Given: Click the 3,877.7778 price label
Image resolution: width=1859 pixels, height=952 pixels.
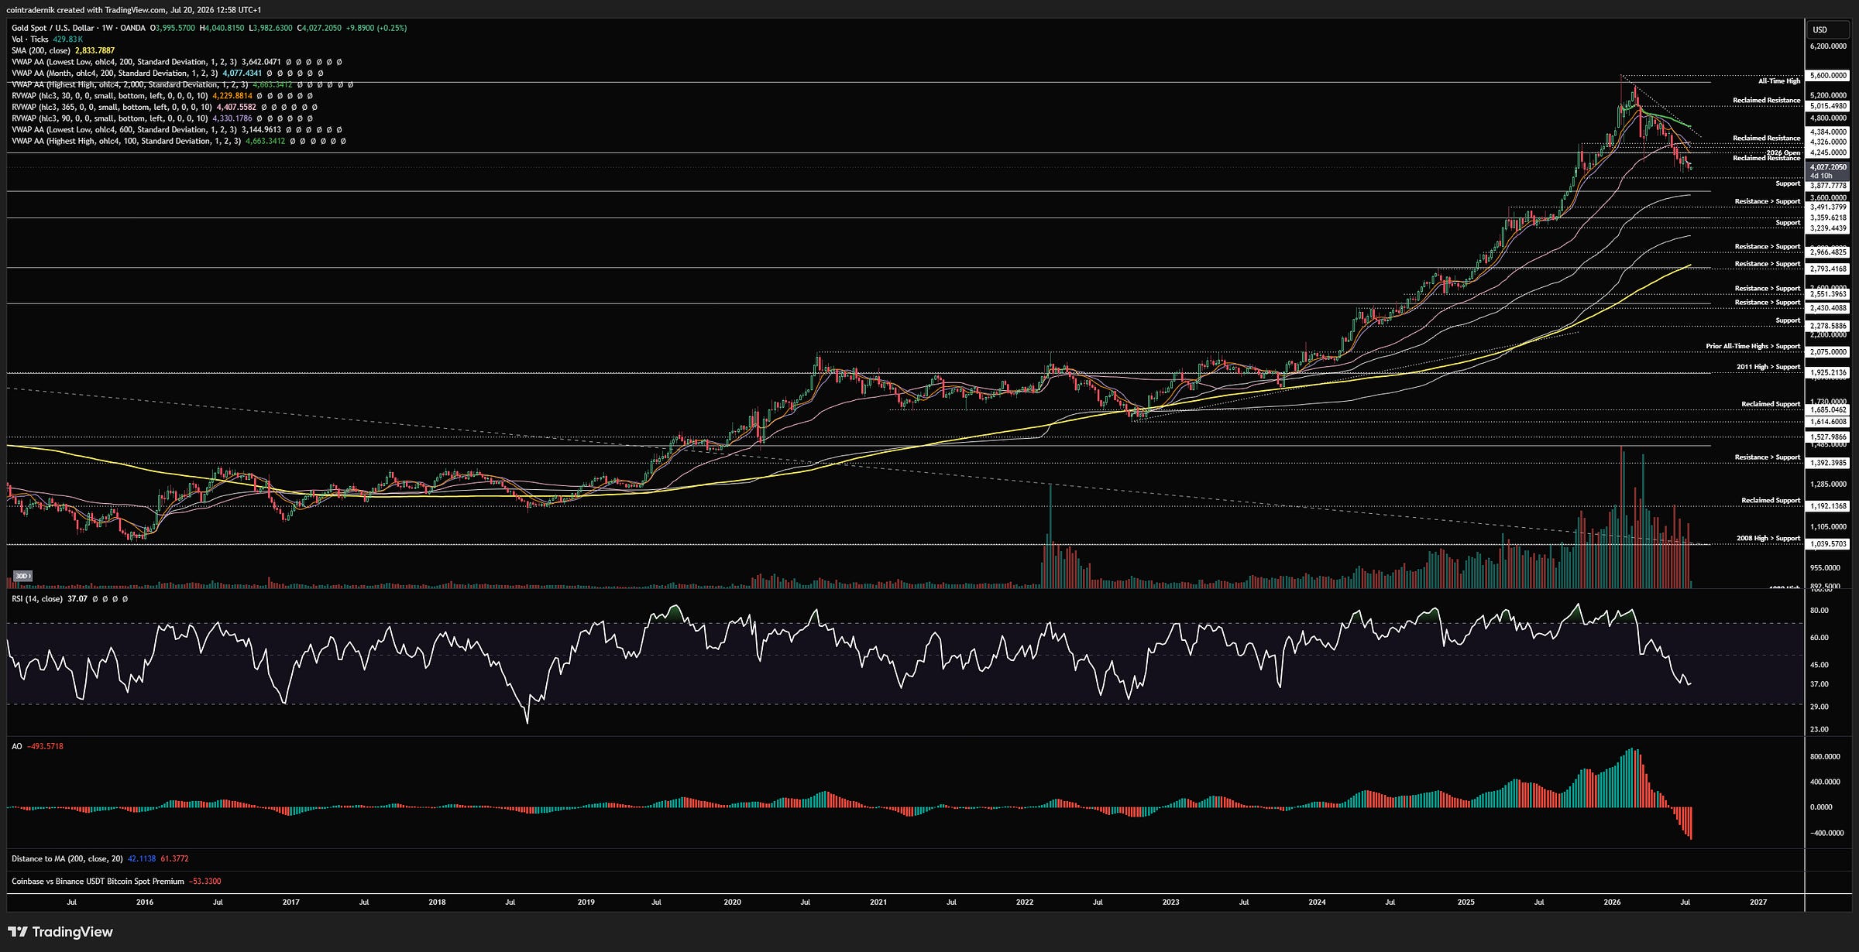Looking at the screenshot, I should pos(1828,186).
